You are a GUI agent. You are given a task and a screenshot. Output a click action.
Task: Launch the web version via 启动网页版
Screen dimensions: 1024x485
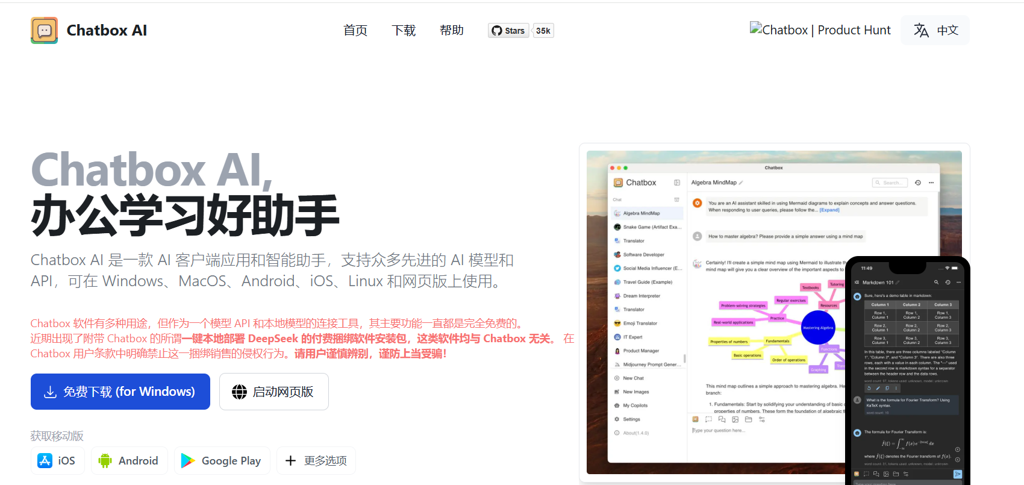[274, 392]
